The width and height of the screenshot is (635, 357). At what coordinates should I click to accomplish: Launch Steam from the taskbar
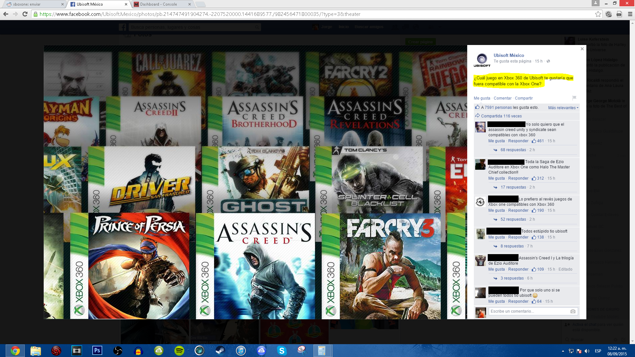(220, 350)
